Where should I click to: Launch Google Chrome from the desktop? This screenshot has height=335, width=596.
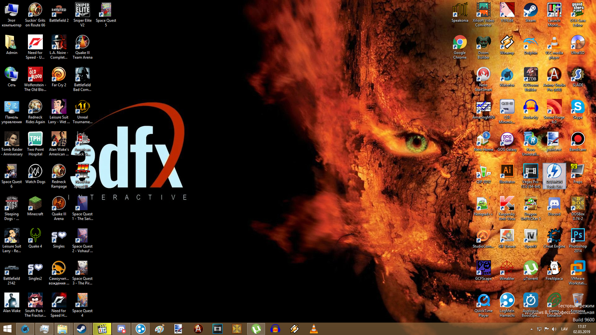460,47
